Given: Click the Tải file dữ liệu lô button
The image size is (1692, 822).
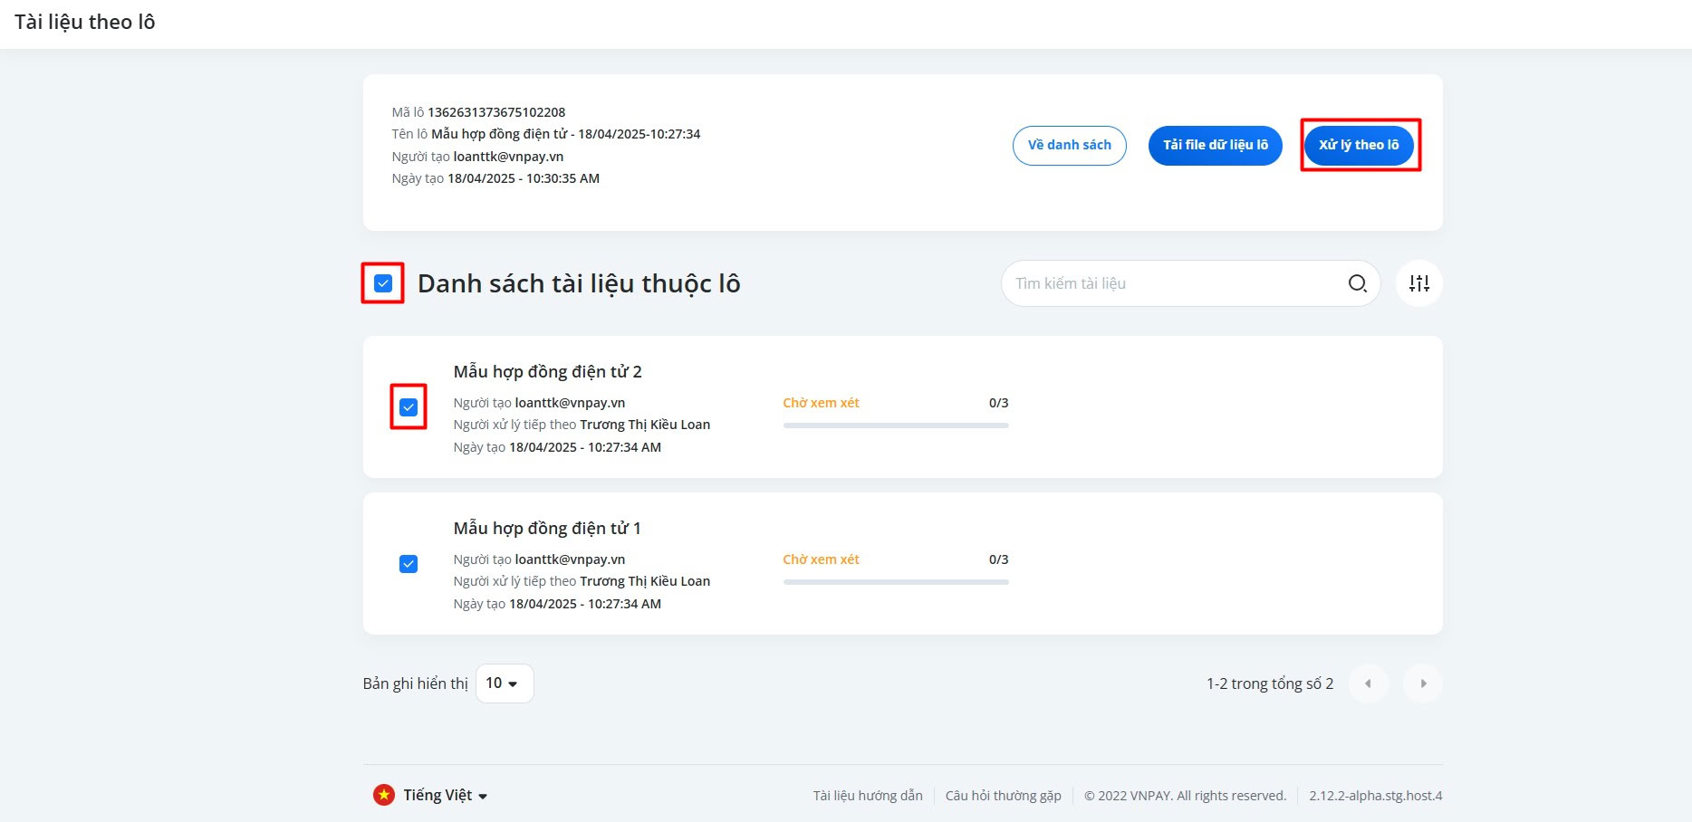Looking at the screenshot, I should [1215, 146].
